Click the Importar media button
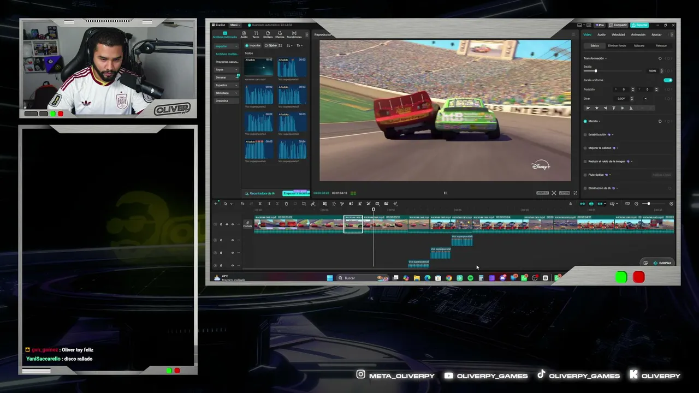Viewport: 699px width, 393px height. pos(253,46)
